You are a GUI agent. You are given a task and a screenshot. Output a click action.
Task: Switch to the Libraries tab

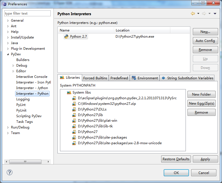(x=70, y=78)
